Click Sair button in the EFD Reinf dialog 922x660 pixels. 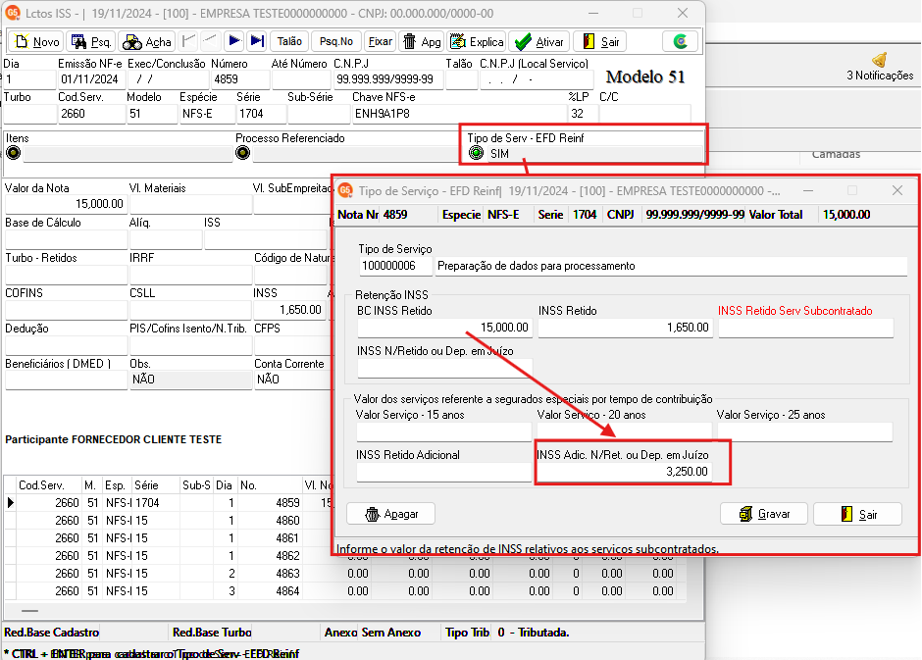[x=857, y=514]
